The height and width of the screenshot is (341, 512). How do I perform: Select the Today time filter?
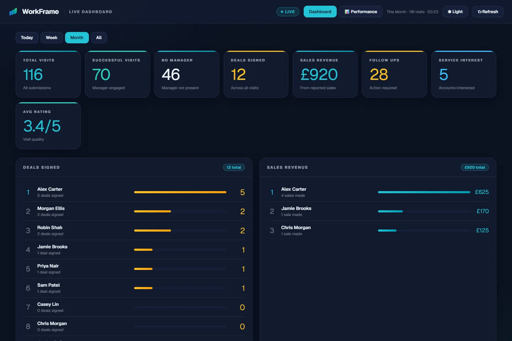[27, 38]
